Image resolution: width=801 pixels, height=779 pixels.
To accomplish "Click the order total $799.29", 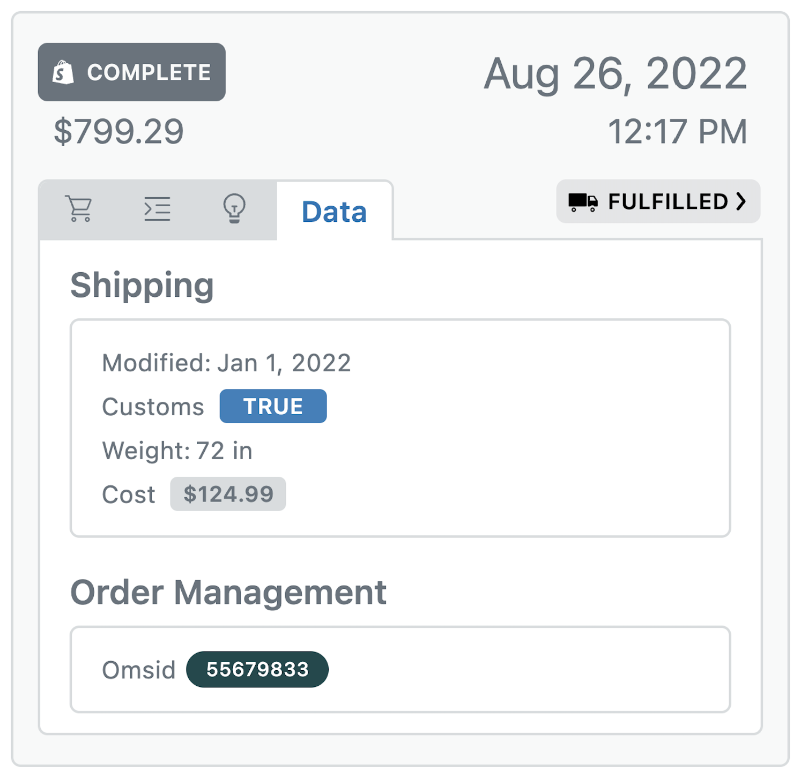I will (118, 131).
